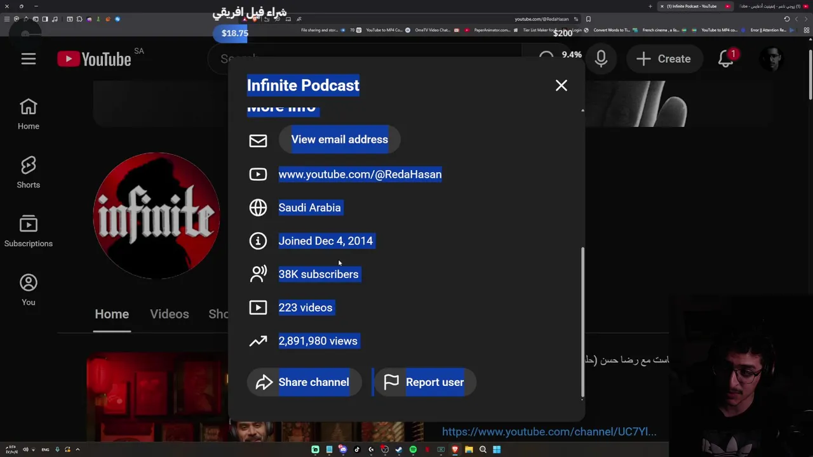Screen dimensions: 813x457
Task: Open the account avatar menu
Action: [x=772, y=59]
